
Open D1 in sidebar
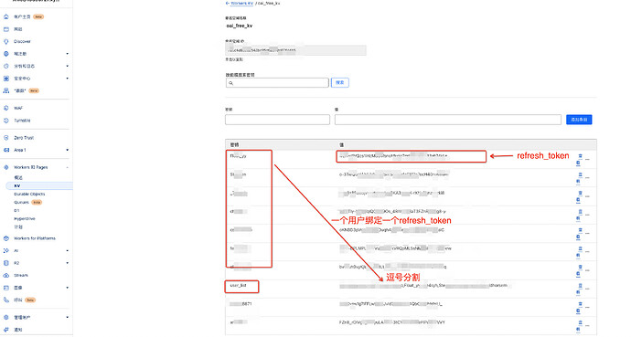tap(16, 210)
